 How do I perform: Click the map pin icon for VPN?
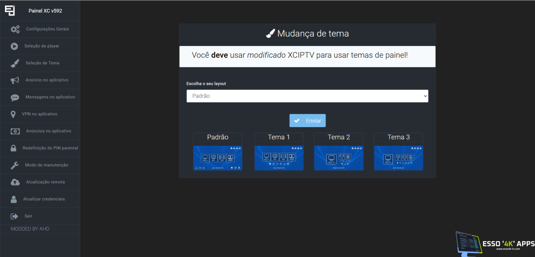pyautogui.click(x=13, y=114)
